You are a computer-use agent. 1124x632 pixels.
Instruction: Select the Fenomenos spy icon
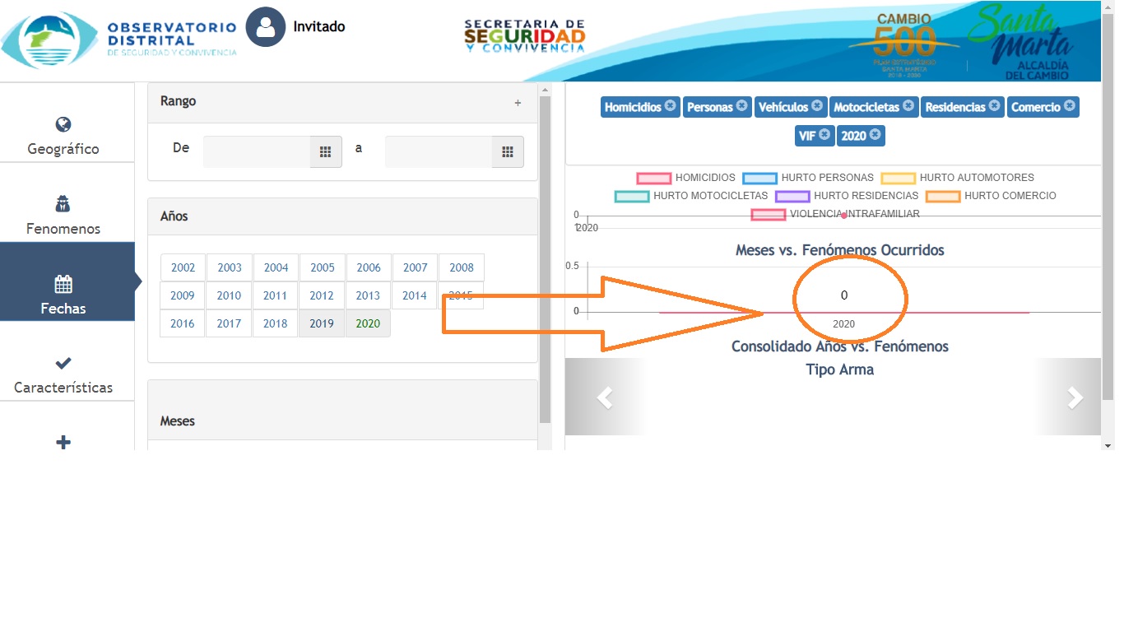pos(63,204)
